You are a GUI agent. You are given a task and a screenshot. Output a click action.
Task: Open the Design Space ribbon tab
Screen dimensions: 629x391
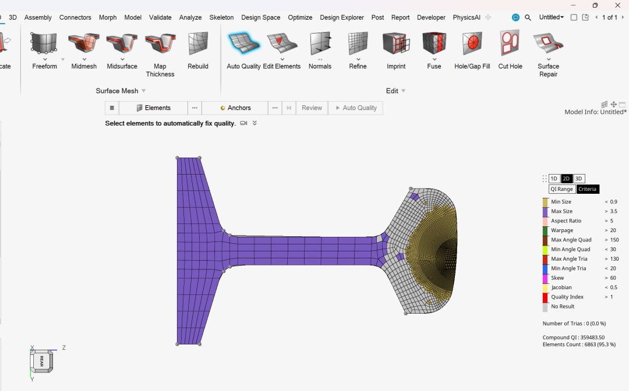click(261, 17)
